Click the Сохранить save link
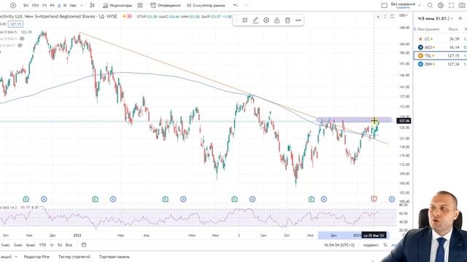Viewport: 467px width, 262px height. pos(403,7)
